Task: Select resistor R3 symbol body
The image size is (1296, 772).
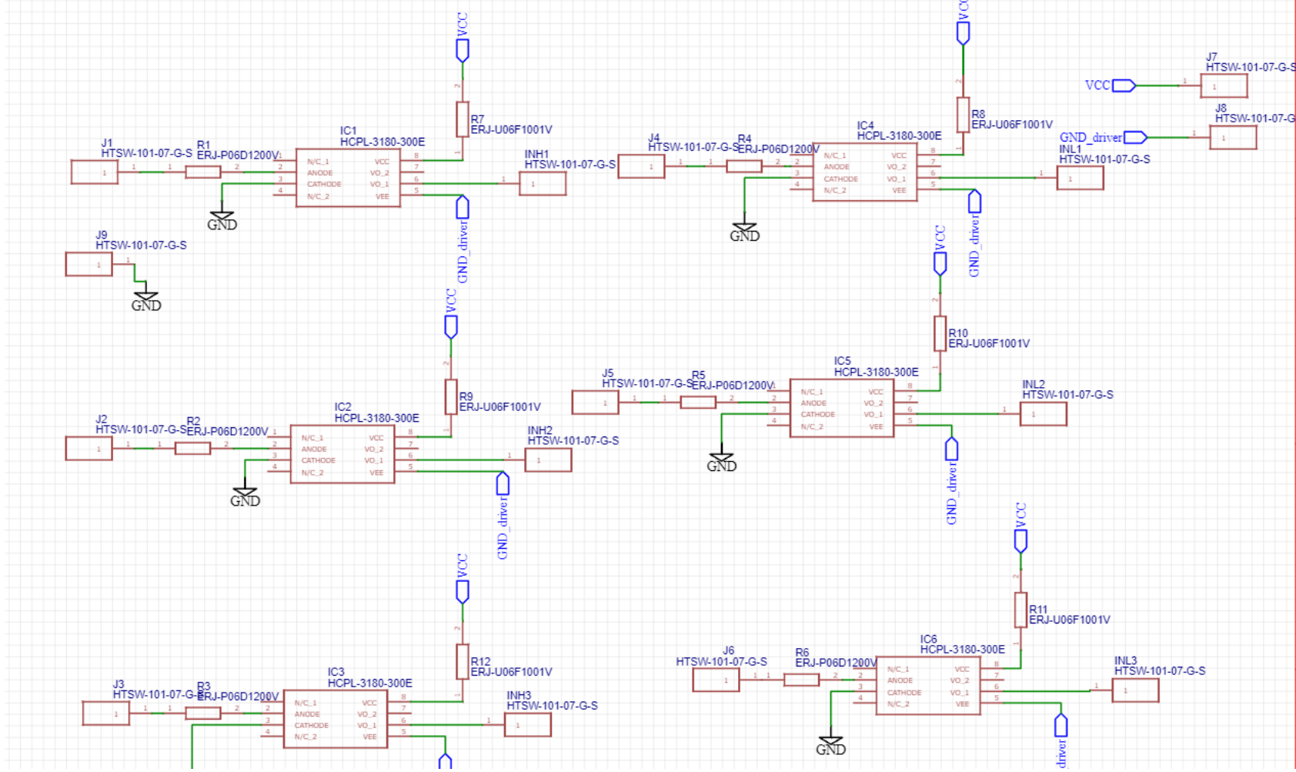Action: coord(203,714)
